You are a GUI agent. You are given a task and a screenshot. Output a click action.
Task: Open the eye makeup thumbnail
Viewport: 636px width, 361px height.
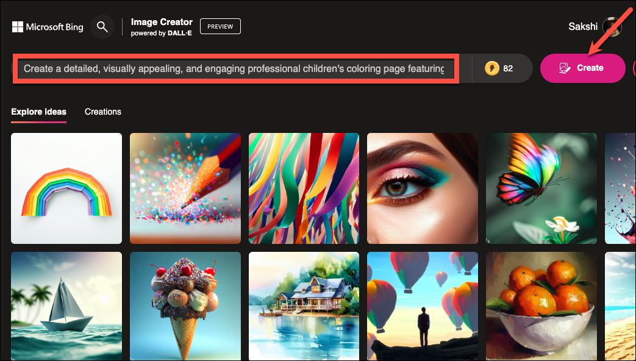[x=422, y=188]
